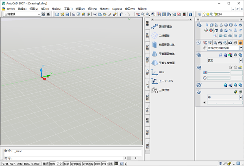
Task: Toggle 捕捉 snap mode in status bar
Action: 45,164
